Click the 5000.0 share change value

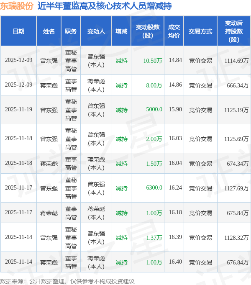click(x=154, y=109)
